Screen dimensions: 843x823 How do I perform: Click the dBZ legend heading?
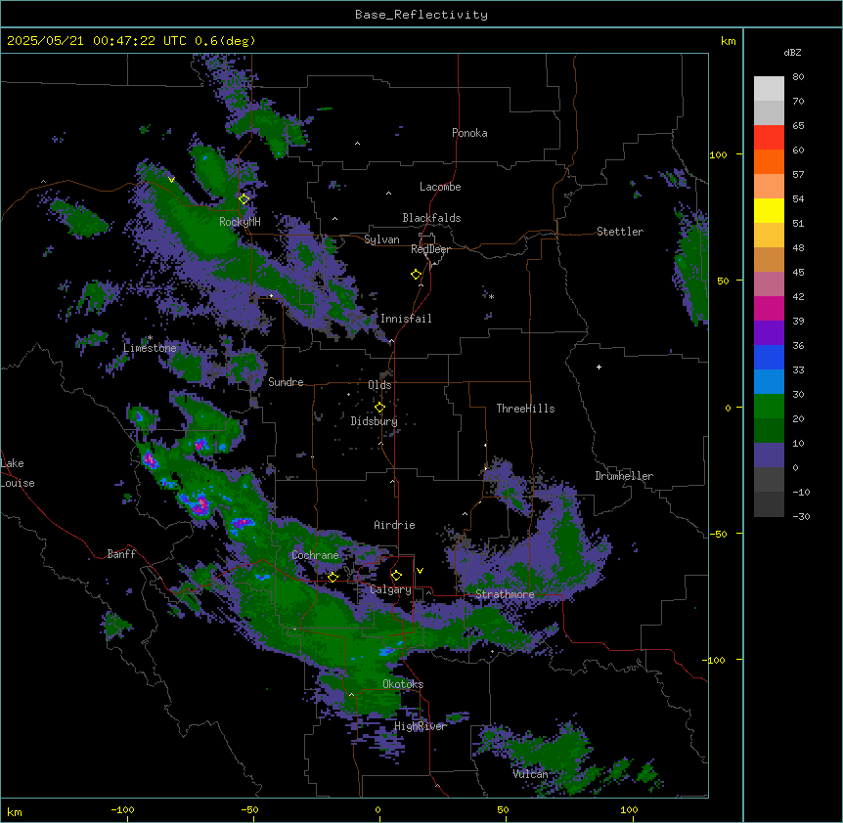(792, 52)
